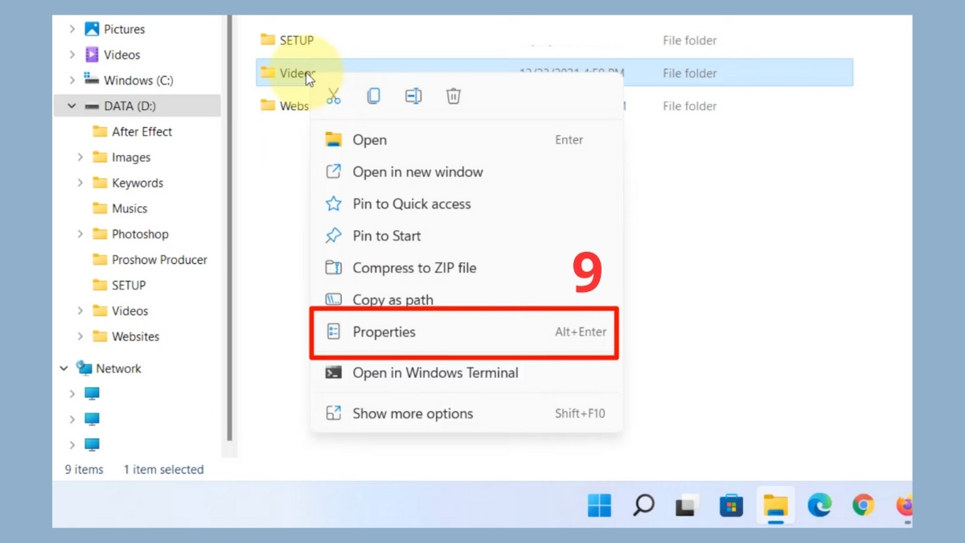The width and height of the screenshot is (965, 543).
Task: Open SETUP folder in sidebar tree
Action: pos(129,286)
